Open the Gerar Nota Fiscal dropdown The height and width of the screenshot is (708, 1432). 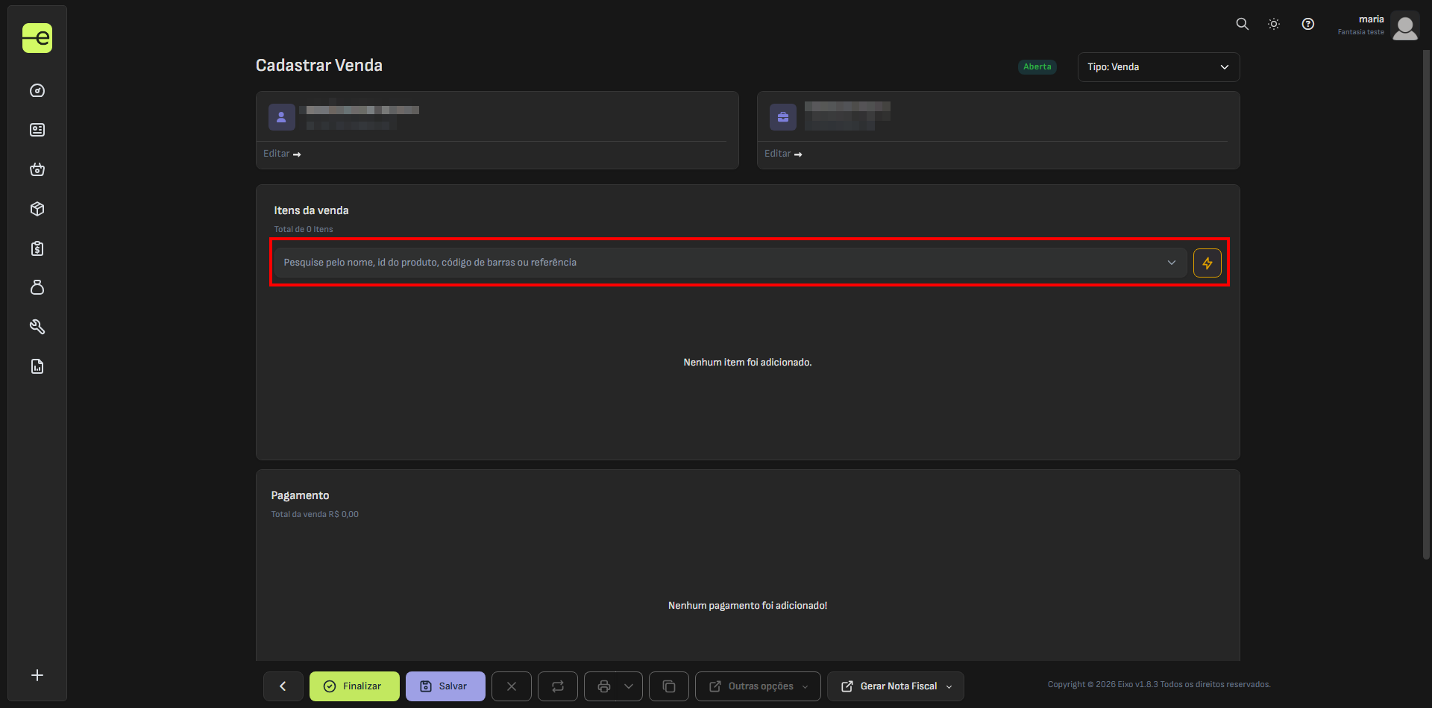pos(895,686)
